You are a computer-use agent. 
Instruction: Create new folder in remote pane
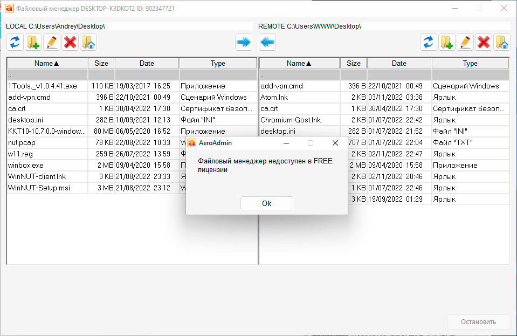point(447,42)
